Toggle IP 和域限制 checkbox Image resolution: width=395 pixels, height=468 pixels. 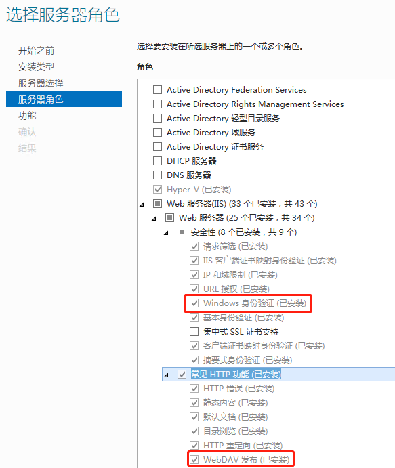tap(194, 274)
